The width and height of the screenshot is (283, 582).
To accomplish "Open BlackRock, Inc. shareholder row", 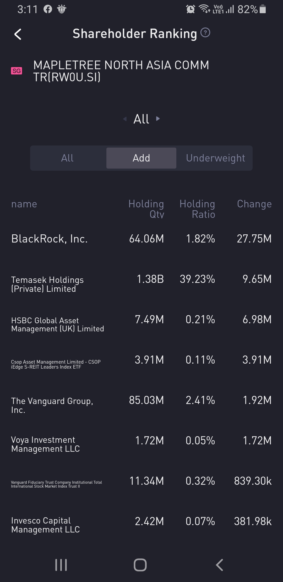I will (49, 239).
